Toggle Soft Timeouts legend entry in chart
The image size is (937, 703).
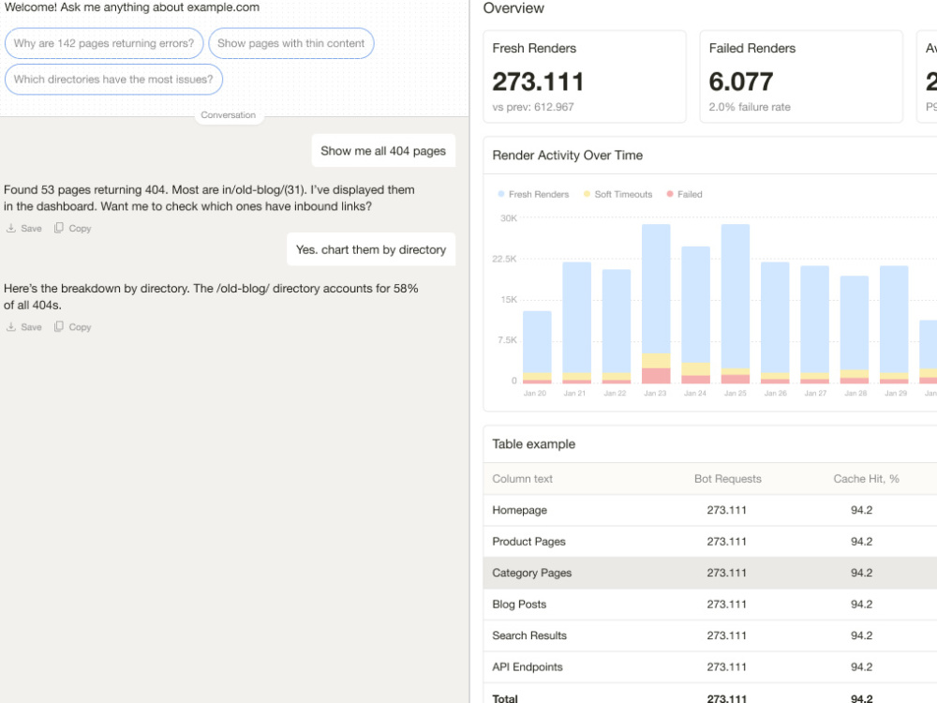pos(617,194)
